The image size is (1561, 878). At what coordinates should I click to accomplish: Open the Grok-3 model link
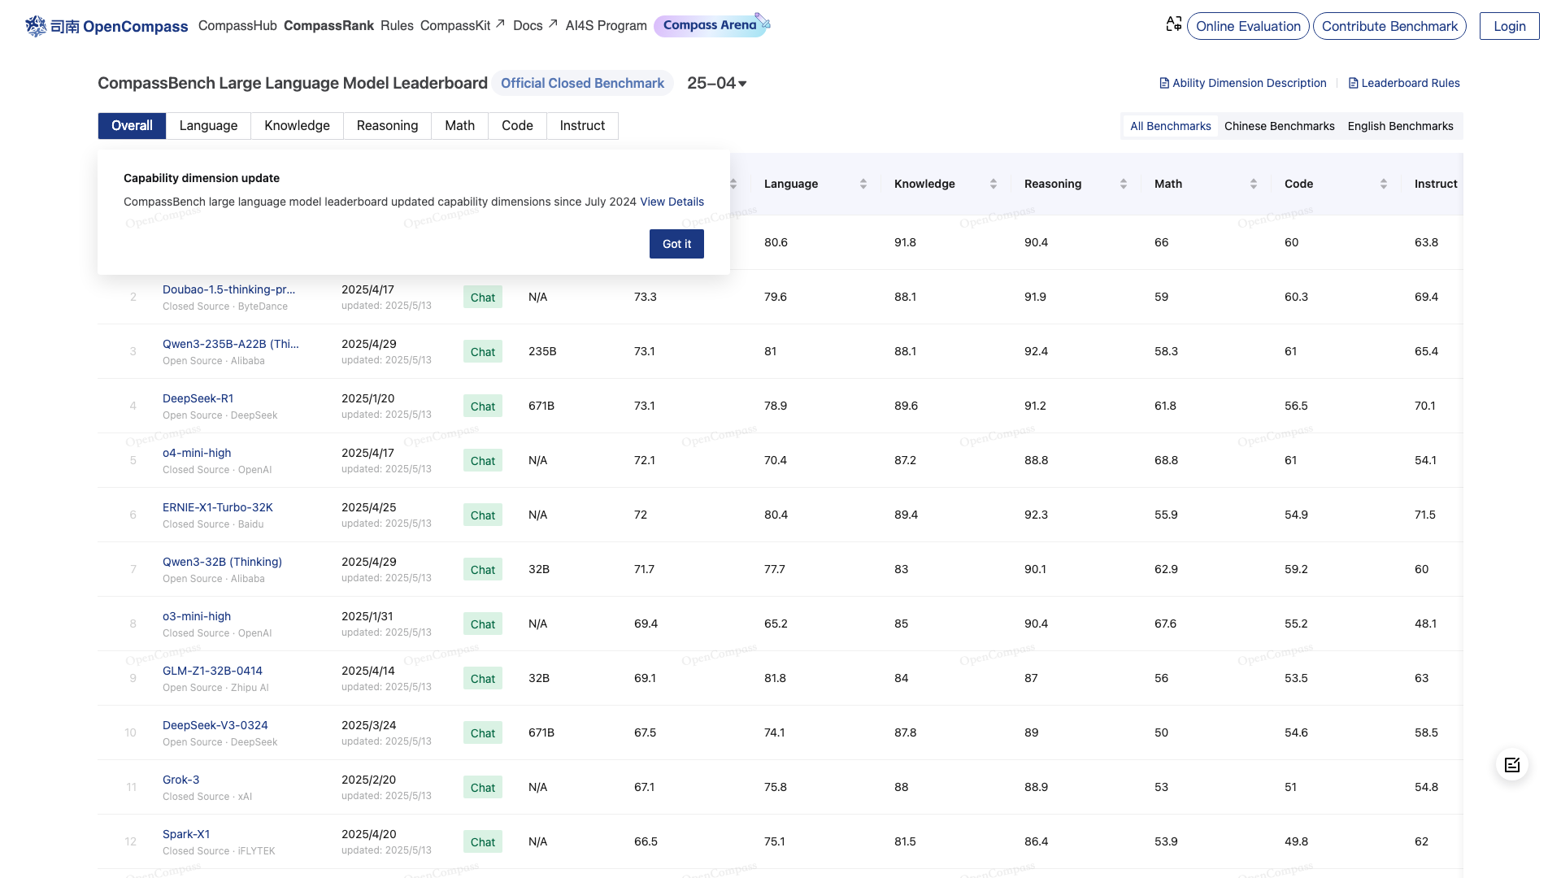pos(180,780)
